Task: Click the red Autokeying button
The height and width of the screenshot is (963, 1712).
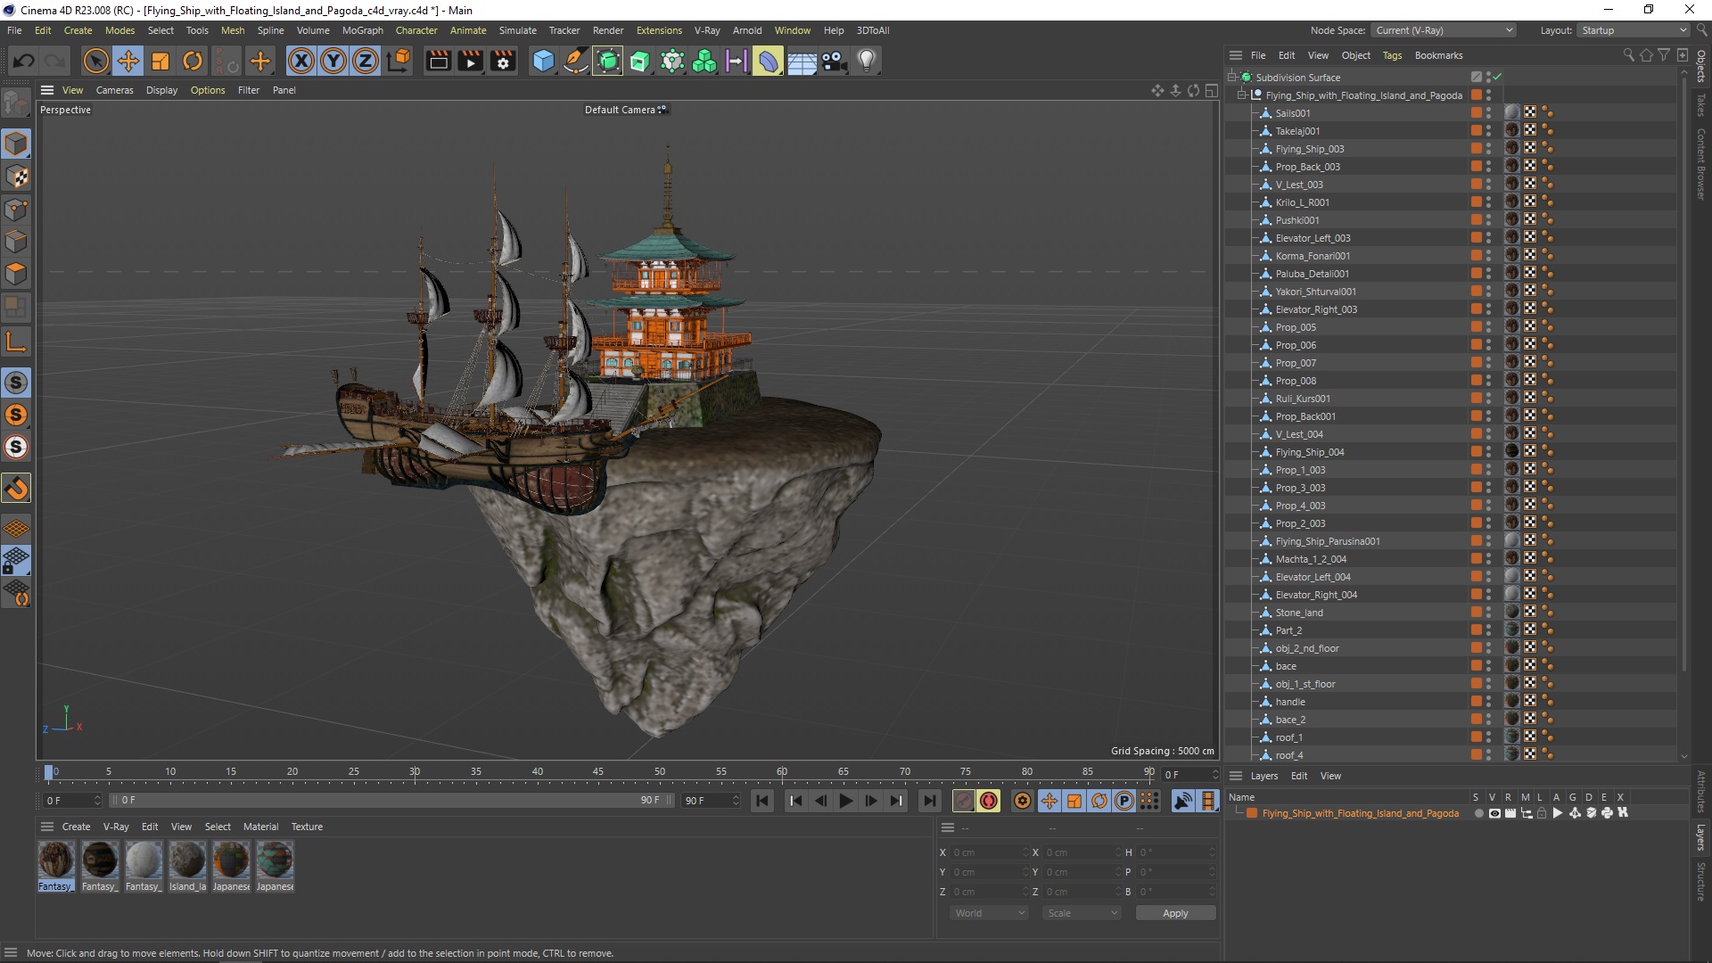Action: click(x=988, y=801)
